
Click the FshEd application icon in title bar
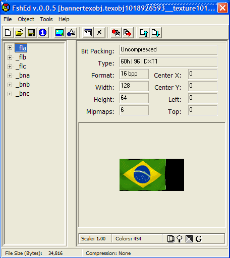click(x=6, y=8)
